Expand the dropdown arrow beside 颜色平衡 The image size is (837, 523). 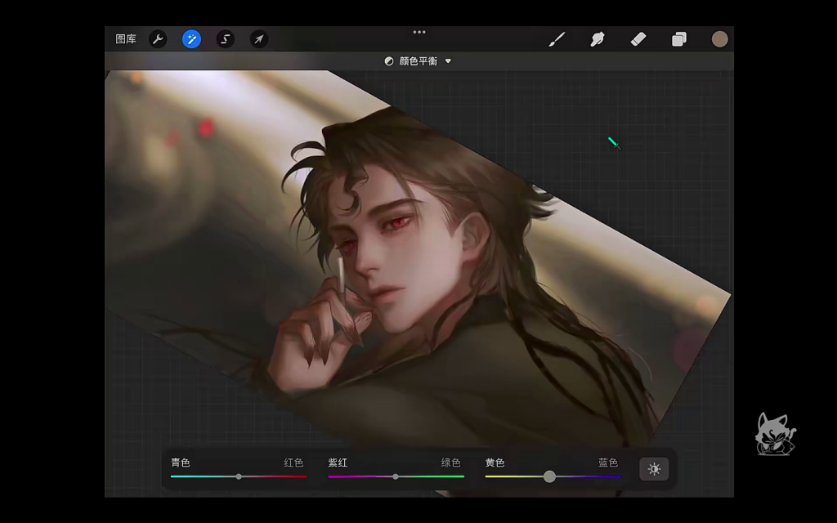(x=448, y=61)
